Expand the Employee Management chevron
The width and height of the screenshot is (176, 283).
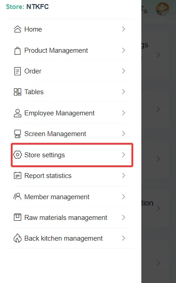(x=123, y=113)
